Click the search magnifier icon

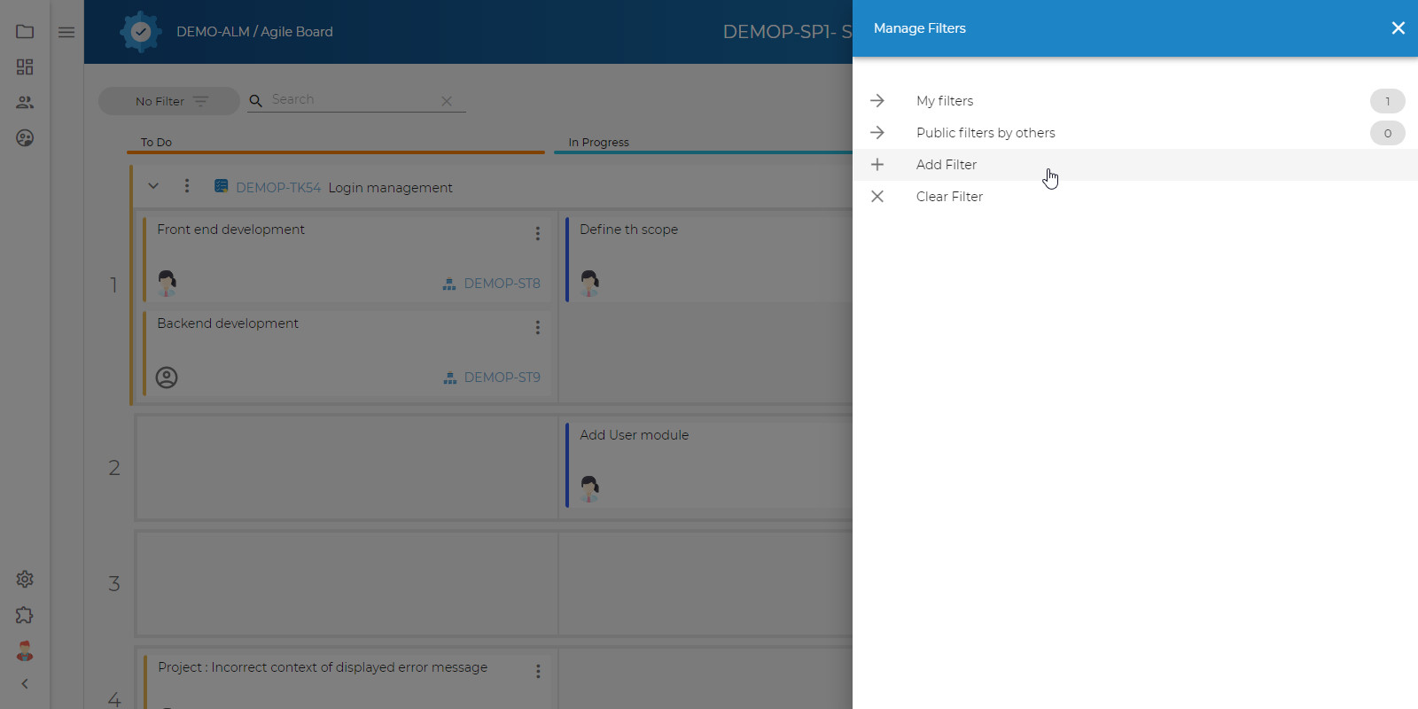click(x=256, y=101)
